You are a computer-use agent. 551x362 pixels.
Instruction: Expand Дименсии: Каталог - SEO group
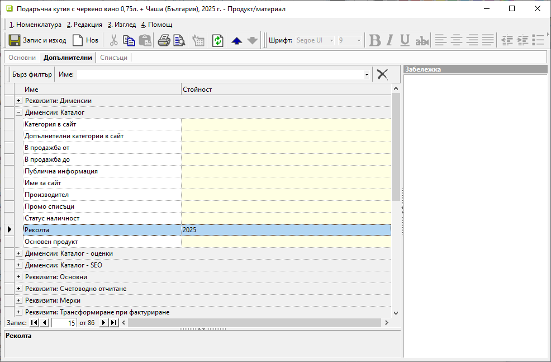point(19,265)
